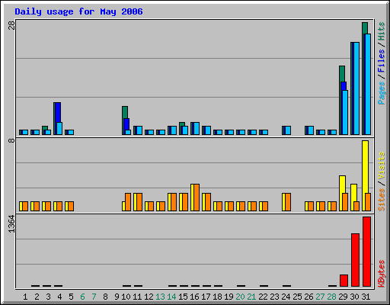This screenshot has width=390, height=305.
Task: Click green weekend day label '28'
Action: pyautogui.click(x=331, y=297)
